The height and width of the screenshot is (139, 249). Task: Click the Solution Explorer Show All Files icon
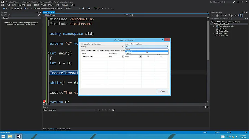232,15
